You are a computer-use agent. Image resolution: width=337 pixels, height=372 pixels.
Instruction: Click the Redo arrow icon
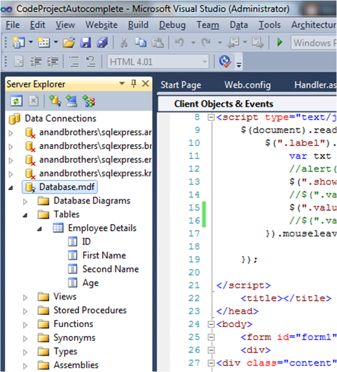(x=206, y=43)
